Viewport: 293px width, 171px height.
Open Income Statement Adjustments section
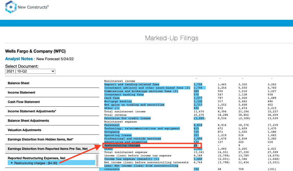(x=32, y=111)
